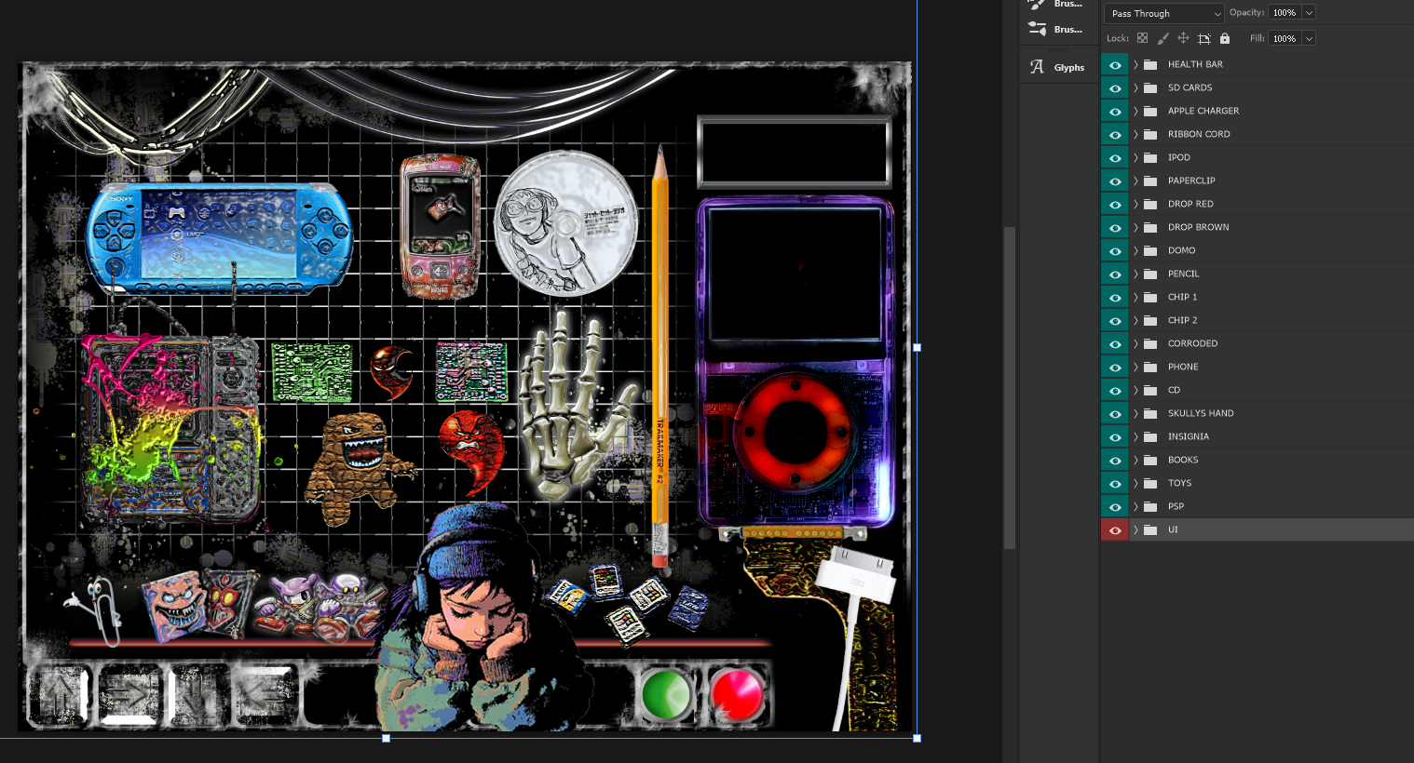This screenshot has width=1414, height=763.
Task: Select the layer named 'BOOKS'
Action: [1183, 460]
